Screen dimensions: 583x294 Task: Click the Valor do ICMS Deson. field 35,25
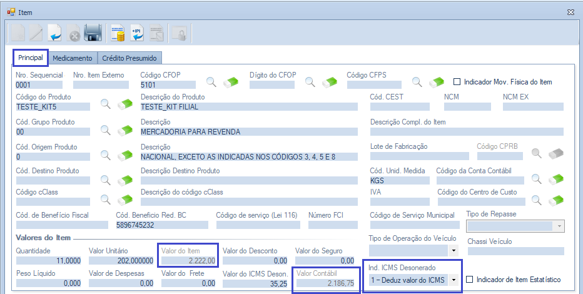click(x=255, y=283)
